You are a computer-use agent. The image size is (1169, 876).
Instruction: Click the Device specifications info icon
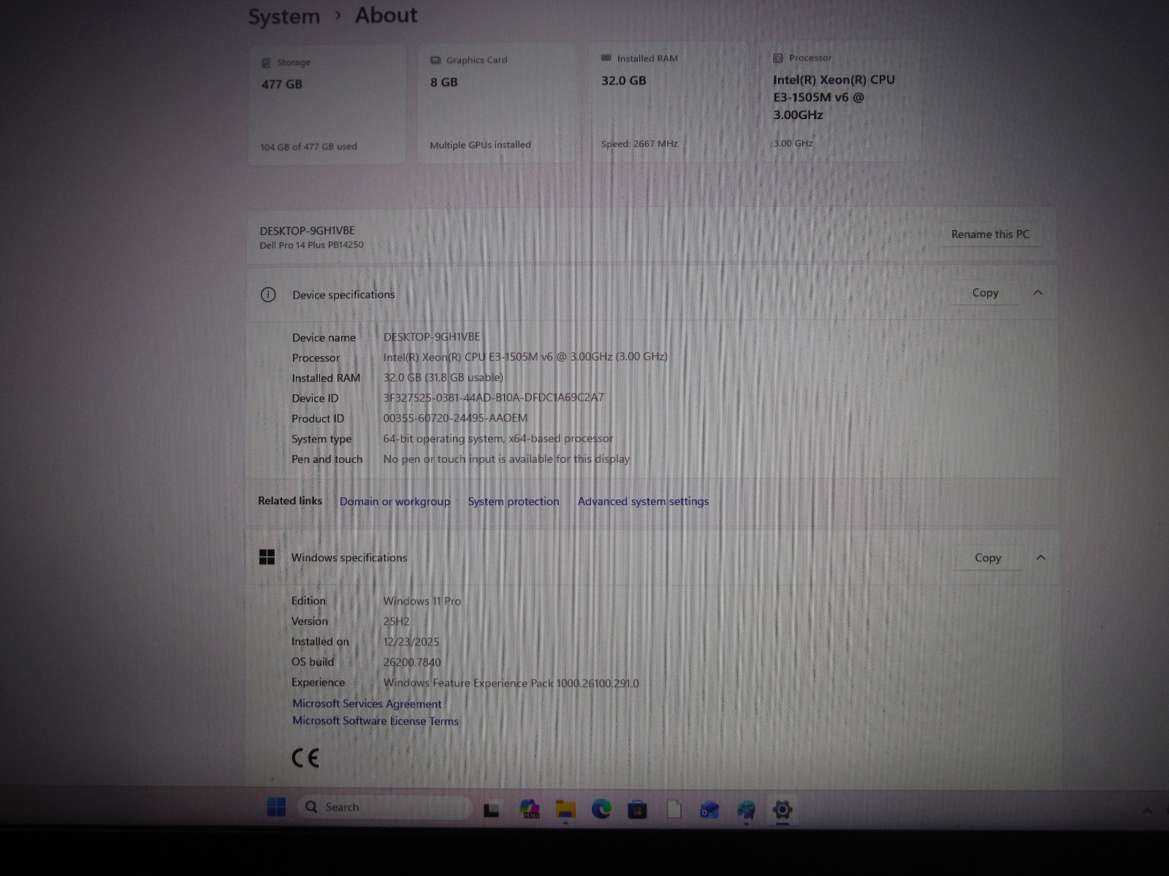point(268,295)
